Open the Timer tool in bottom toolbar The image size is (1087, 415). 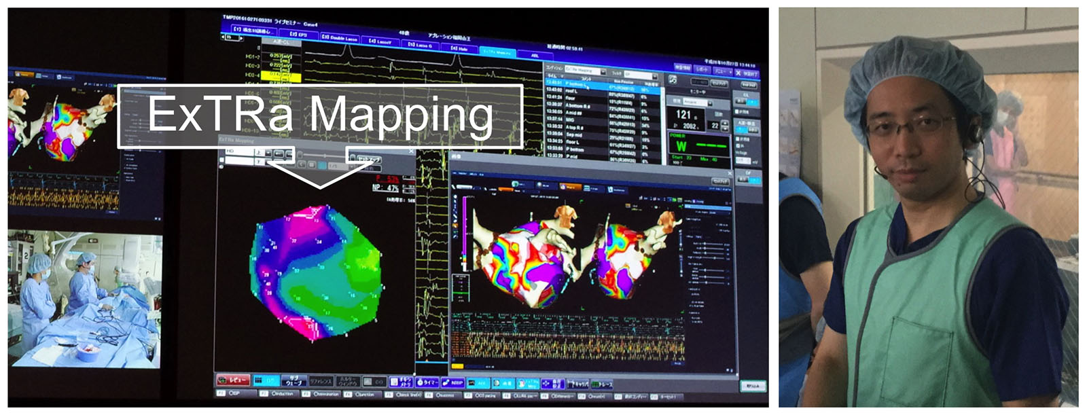pyautogui.click(x=428, y=383)
